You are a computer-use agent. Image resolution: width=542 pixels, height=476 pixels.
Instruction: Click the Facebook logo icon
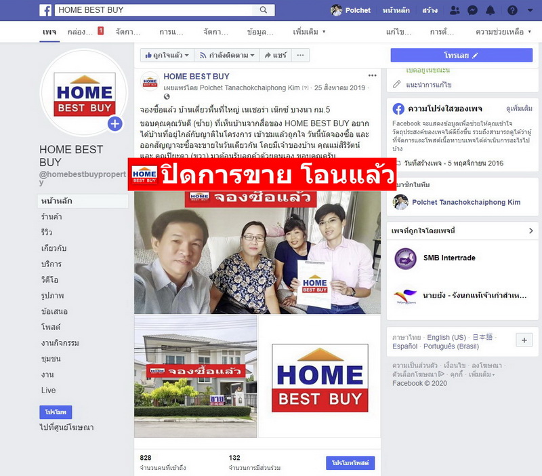45,10
